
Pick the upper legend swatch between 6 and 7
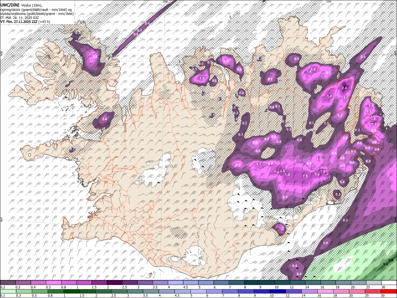click(x=221, y=283)
